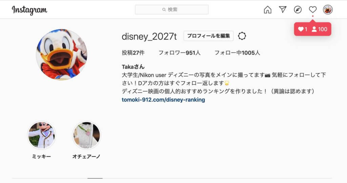347x183 pixels.
Task: Click the プロフィールを編集 button
Action: pos(208,36)
